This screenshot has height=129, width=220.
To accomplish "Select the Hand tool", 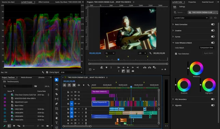I will click(x=57, y=118).
